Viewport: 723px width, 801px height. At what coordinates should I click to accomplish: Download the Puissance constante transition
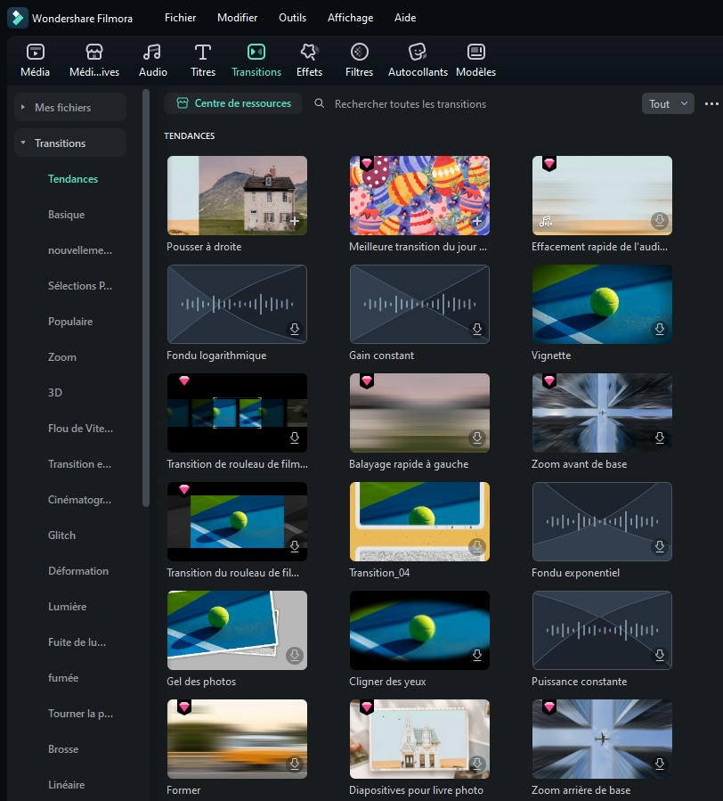pos(659,656)
